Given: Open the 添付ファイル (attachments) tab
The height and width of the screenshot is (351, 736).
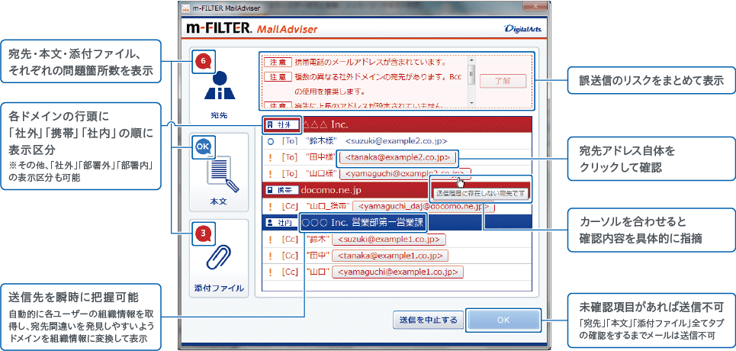Looking at the screenshot, I should tap(219, 258).
